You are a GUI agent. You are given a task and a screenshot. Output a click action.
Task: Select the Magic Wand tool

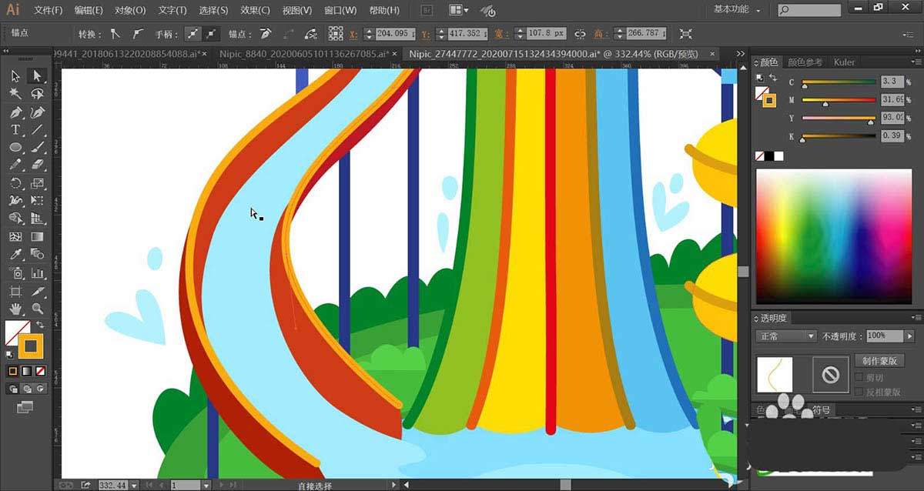15,93
